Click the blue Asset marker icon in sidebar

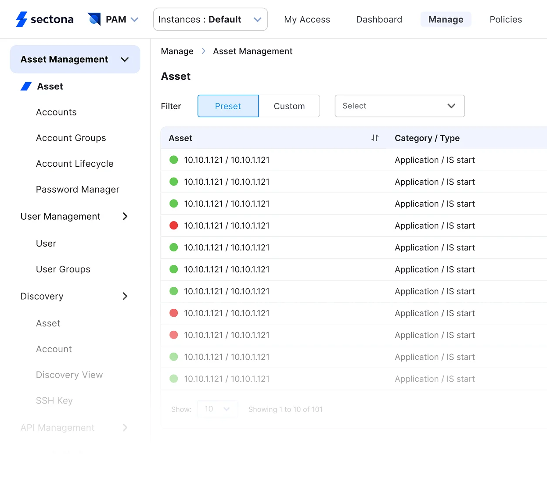click(26, 86)
